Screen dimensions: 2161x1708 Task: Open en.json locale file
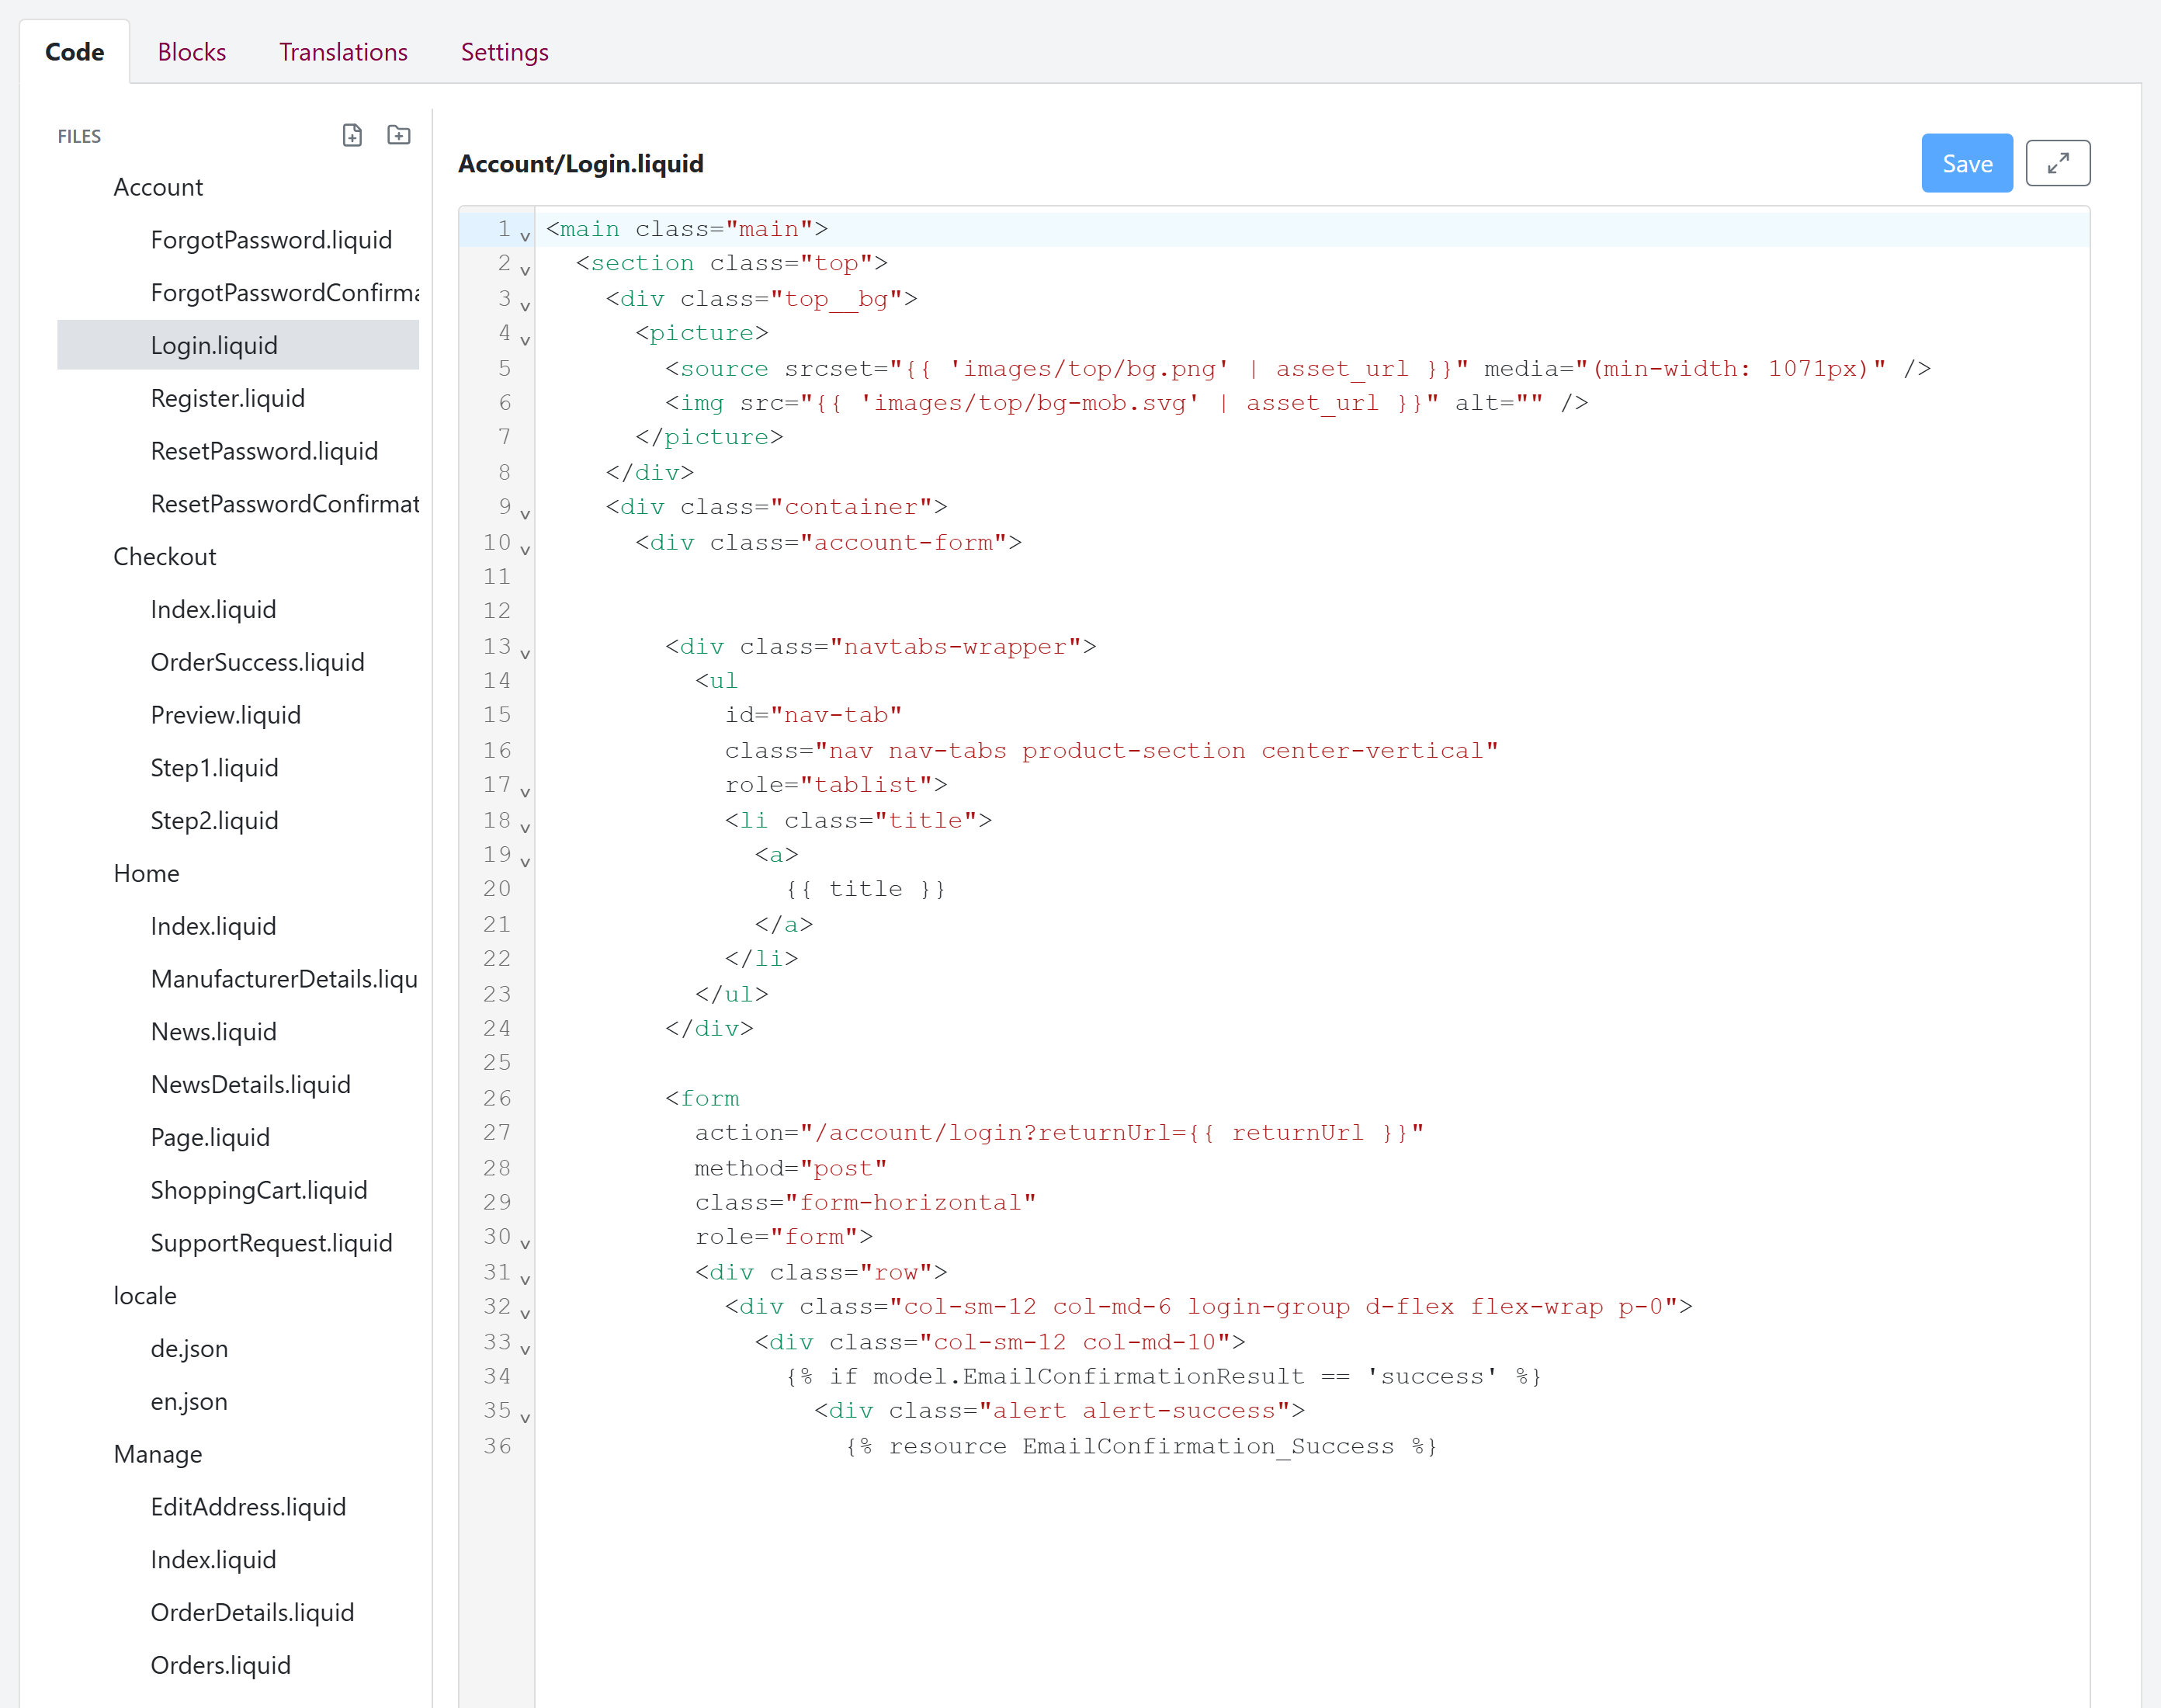point(189,1402)
